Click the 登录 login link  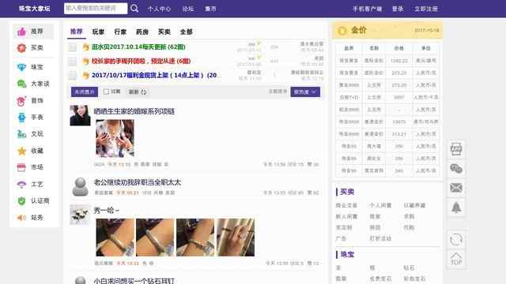coord(398,9)
